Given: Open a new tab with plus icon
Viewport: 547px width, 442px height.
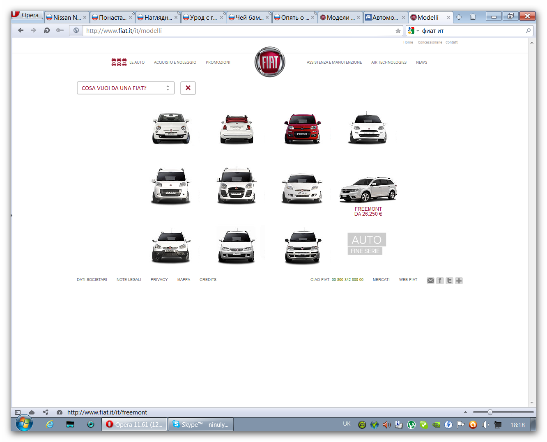Looking at the screenshot, I should click(x=459, y=17).
